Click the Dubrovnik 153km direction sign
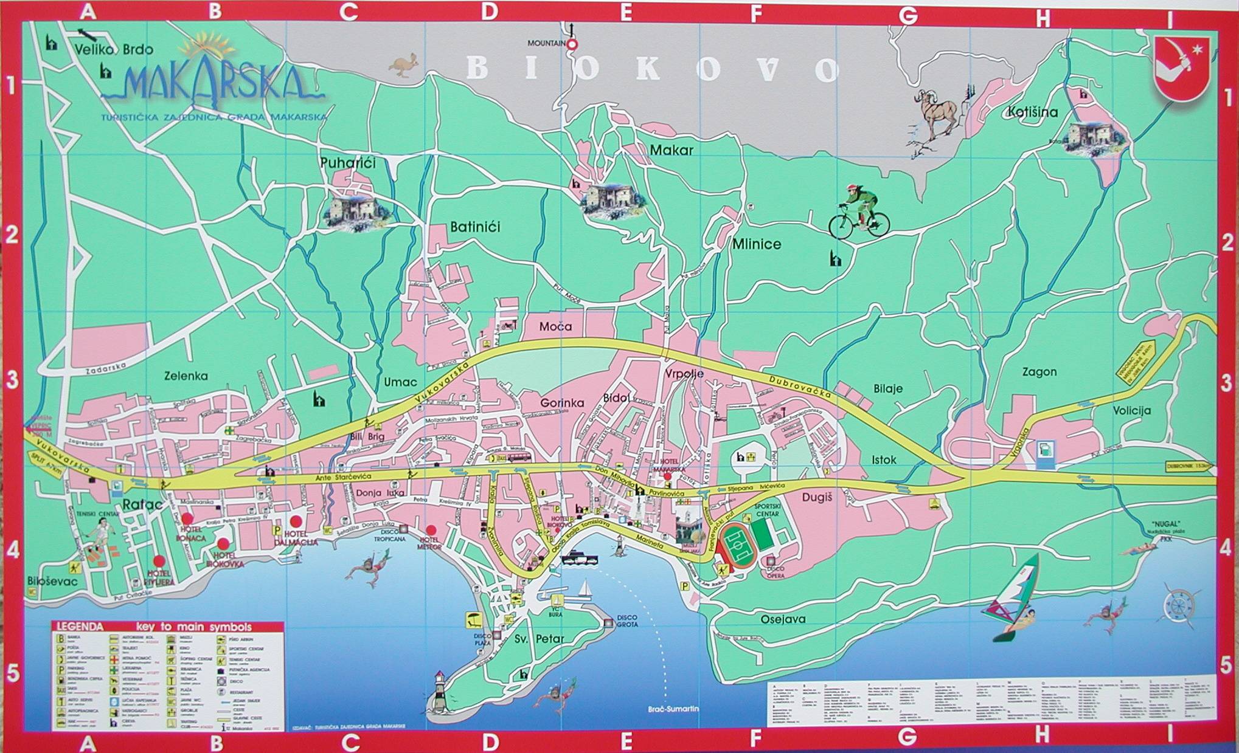 [x=1189, y=467]
